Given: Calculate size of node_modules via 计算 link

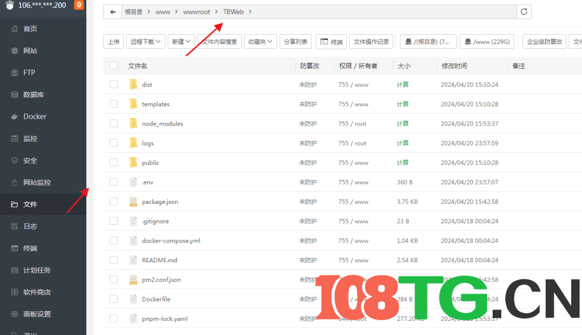Looking at the screenshot, I should point(402,123).
